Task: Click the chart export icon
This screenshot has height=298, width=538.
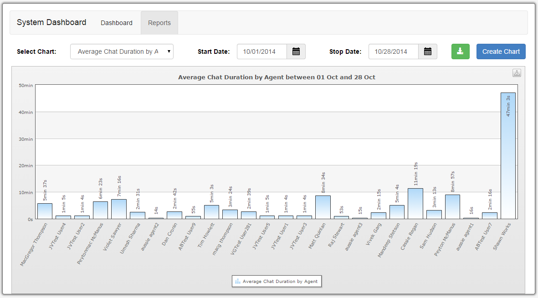Action: click(517, 73)
